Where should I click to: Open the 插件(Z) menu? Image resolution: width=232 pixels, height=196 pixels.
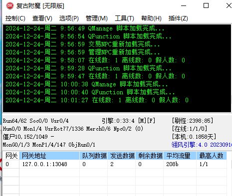[178, 18]
